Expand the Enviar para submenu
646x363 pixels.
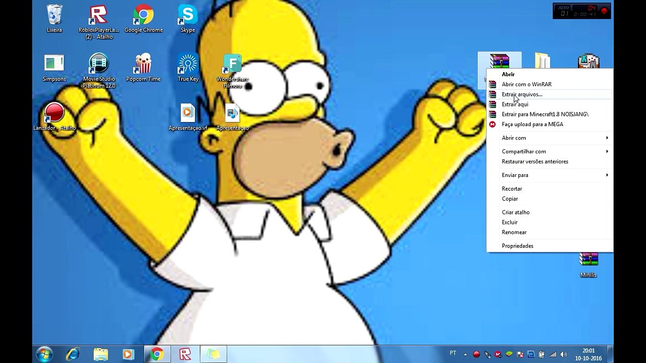click(550, 175)
